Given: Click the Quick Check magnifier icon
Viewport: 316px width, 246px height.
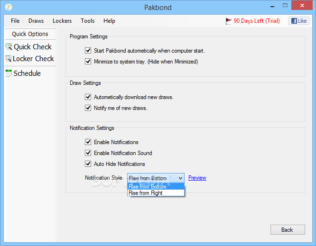Looking at the screenshot, I should [9, 46].
